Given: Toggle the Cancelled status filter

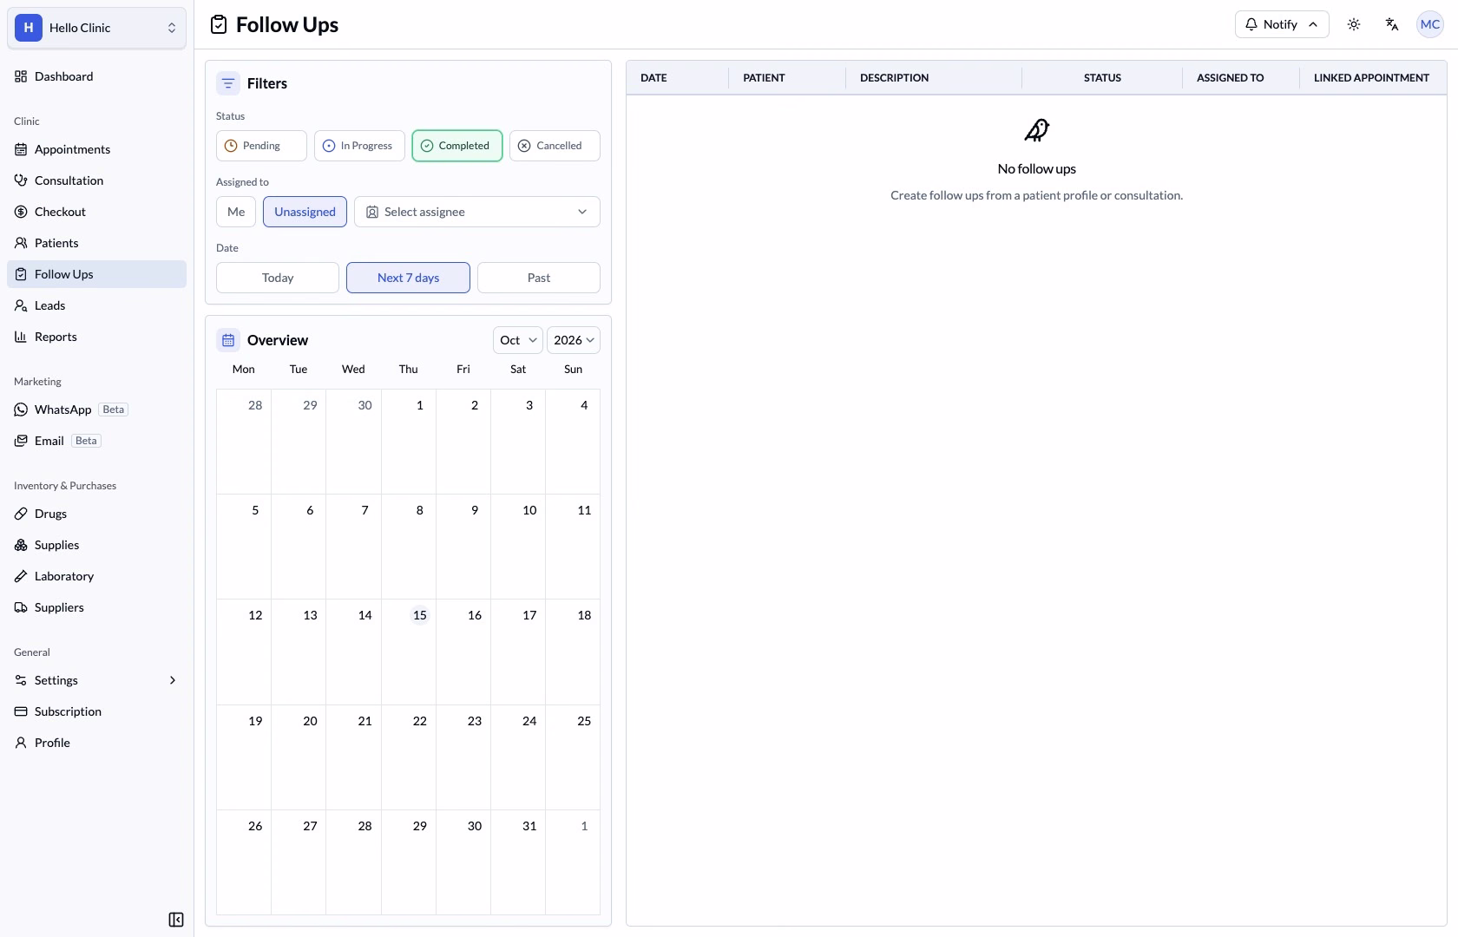Looking at the screenshot, I should coord(555,146).
